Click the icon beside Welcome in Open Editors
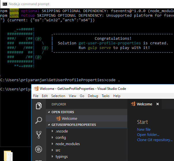Screen dimensions: 174x161 58,118
